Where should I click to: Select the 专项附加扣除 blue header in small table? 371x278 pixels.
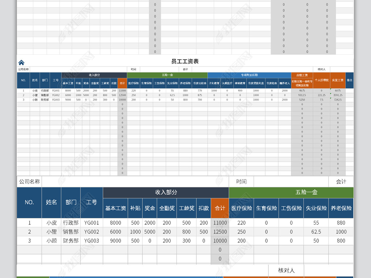(249, 75)
